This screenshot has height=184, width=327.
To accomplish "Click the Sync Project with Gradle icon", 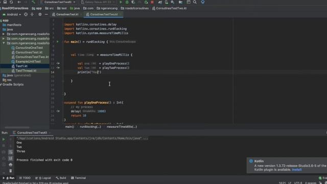I will 160,2.
